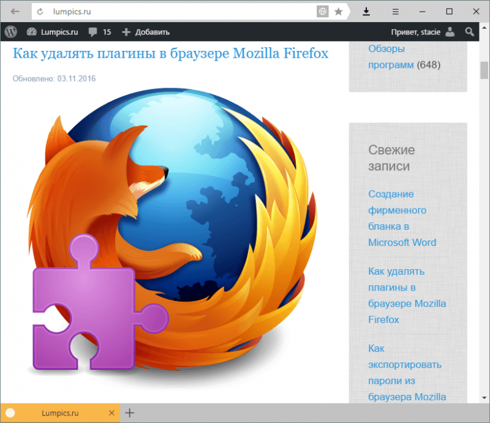The image size is (490, 423).
Task: Open the Microsoft Word letterhead post link
Action: pyautogui.click(x=402, y=218)
